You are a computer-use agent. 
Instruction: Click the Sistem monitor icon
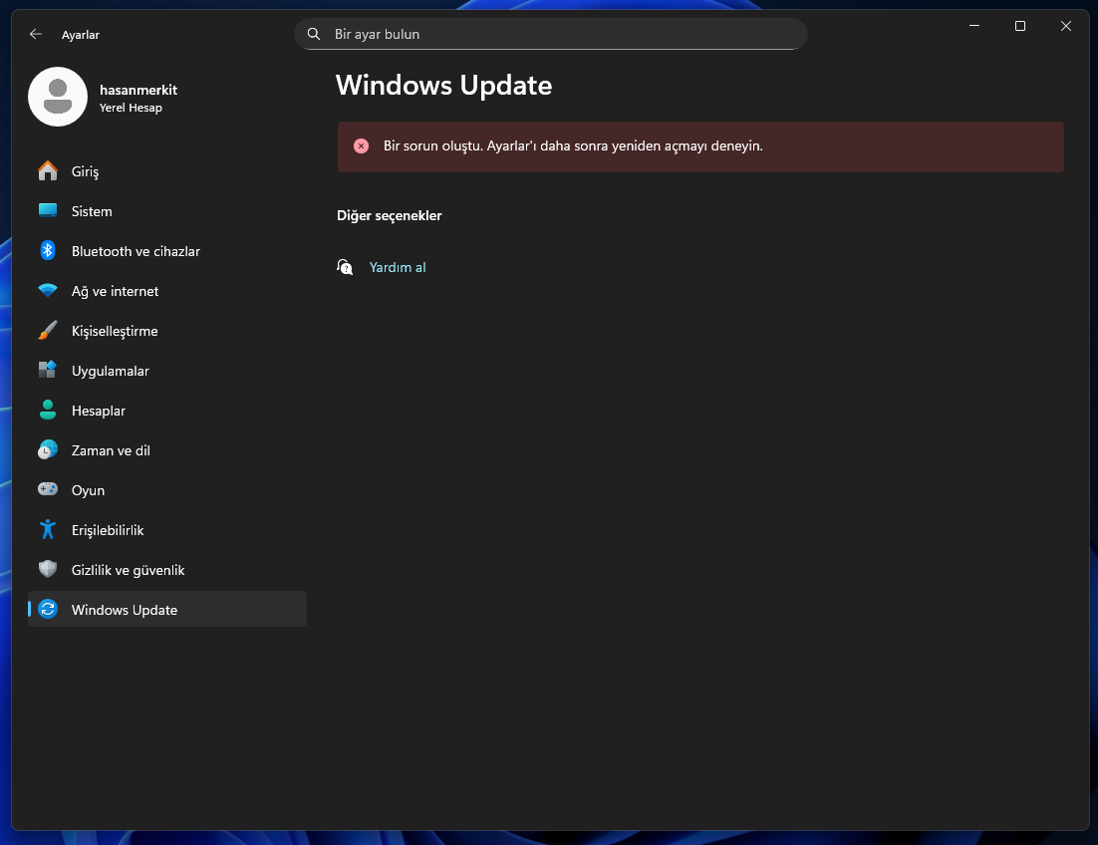coord(48,210)
